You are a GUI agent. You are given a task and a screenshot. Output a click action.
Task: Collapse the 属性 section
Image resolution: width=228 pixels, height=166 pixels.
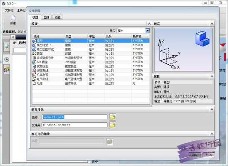pyautogui.click(x=212, y=76)
